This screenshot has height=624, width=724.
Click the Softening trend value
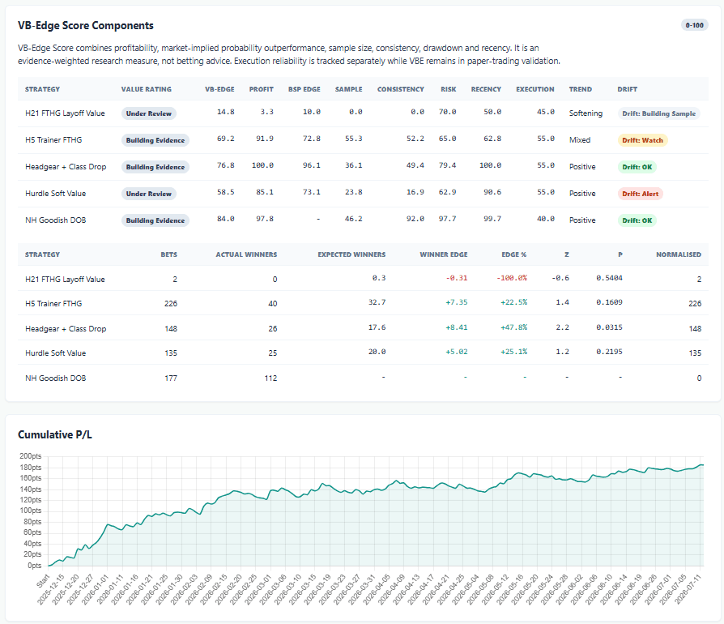point(586,113)
